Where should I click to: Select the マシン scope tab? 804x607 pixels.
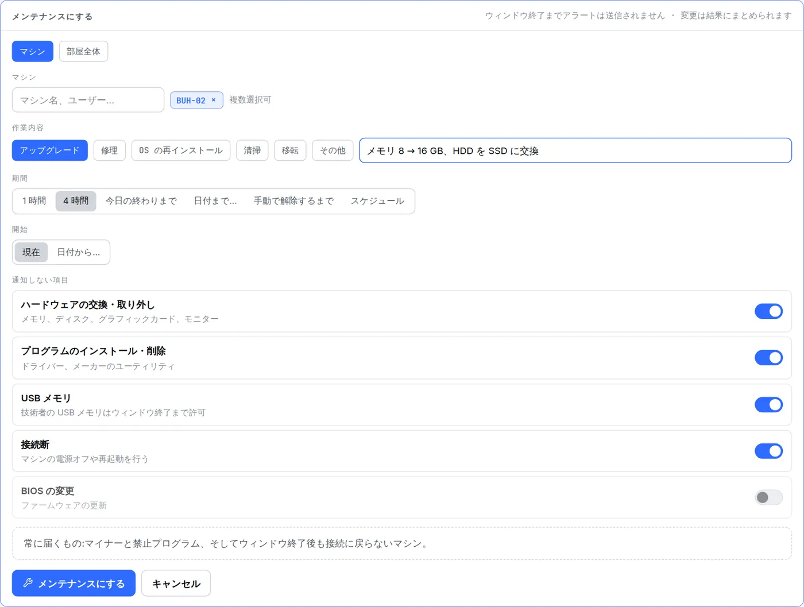click(33, 51)
